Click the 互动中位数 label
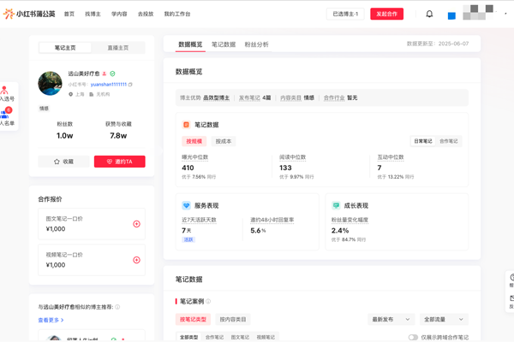The image size is (514, 342). [391, 157]
